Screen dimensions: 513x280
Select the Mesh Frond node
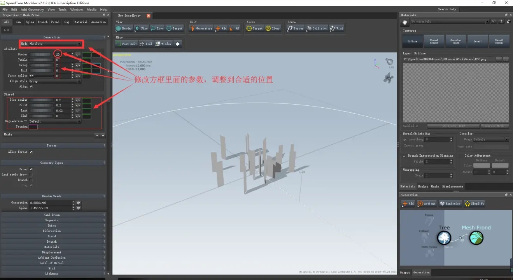pos(476,238)
